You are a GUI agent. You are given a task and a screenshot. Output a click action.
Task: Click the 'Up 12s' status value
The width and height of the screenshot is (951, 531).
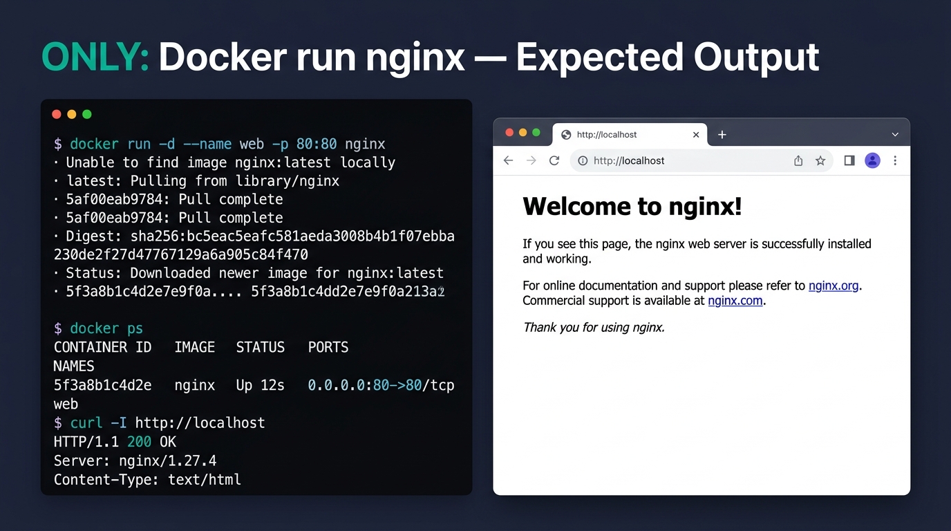pyautogui.click(x=260, y=385)
